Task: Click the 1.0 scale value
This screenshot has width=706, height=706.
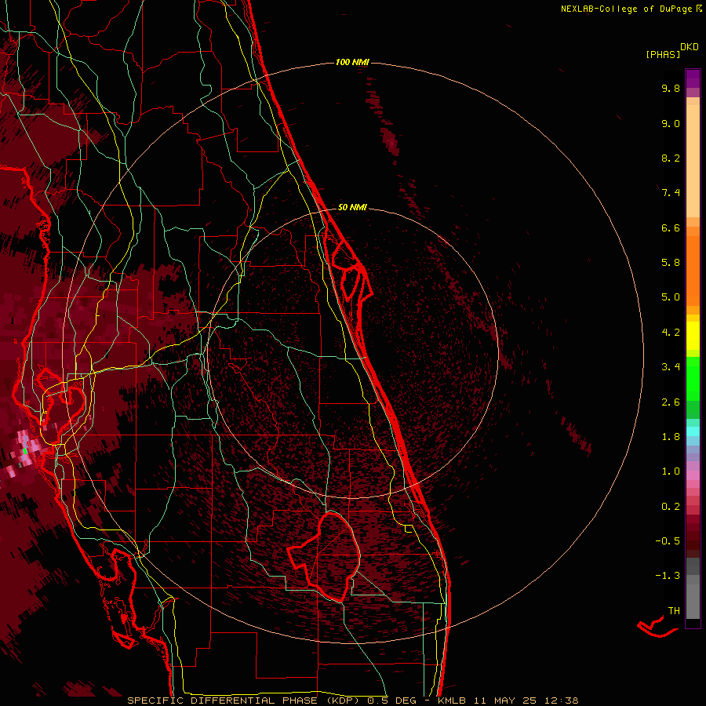Action: 671,471
